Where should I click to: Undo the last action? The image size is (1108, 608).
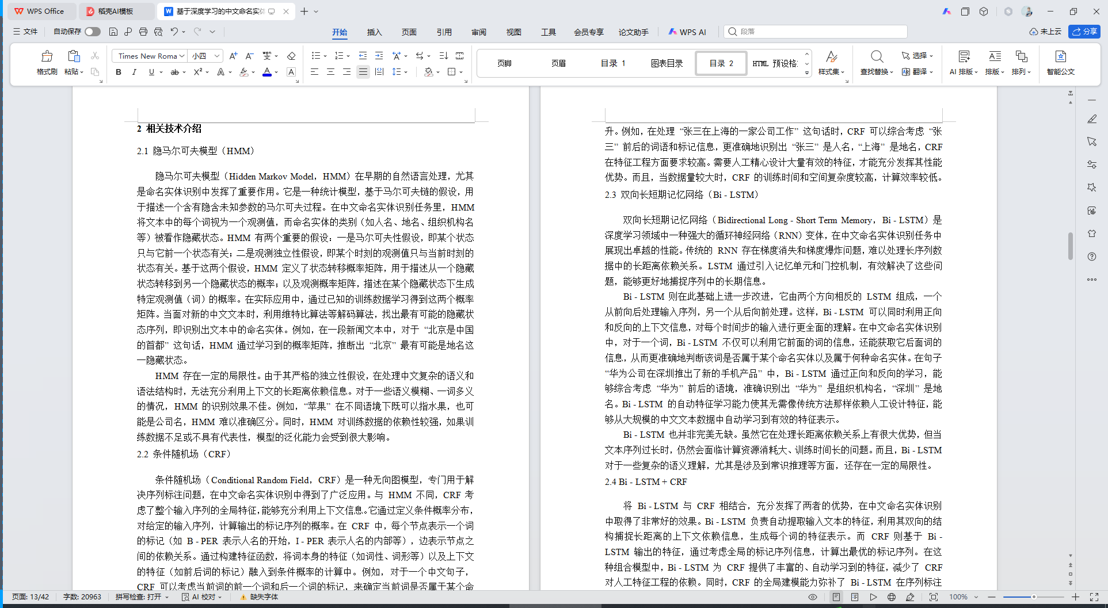pos(174,32)
